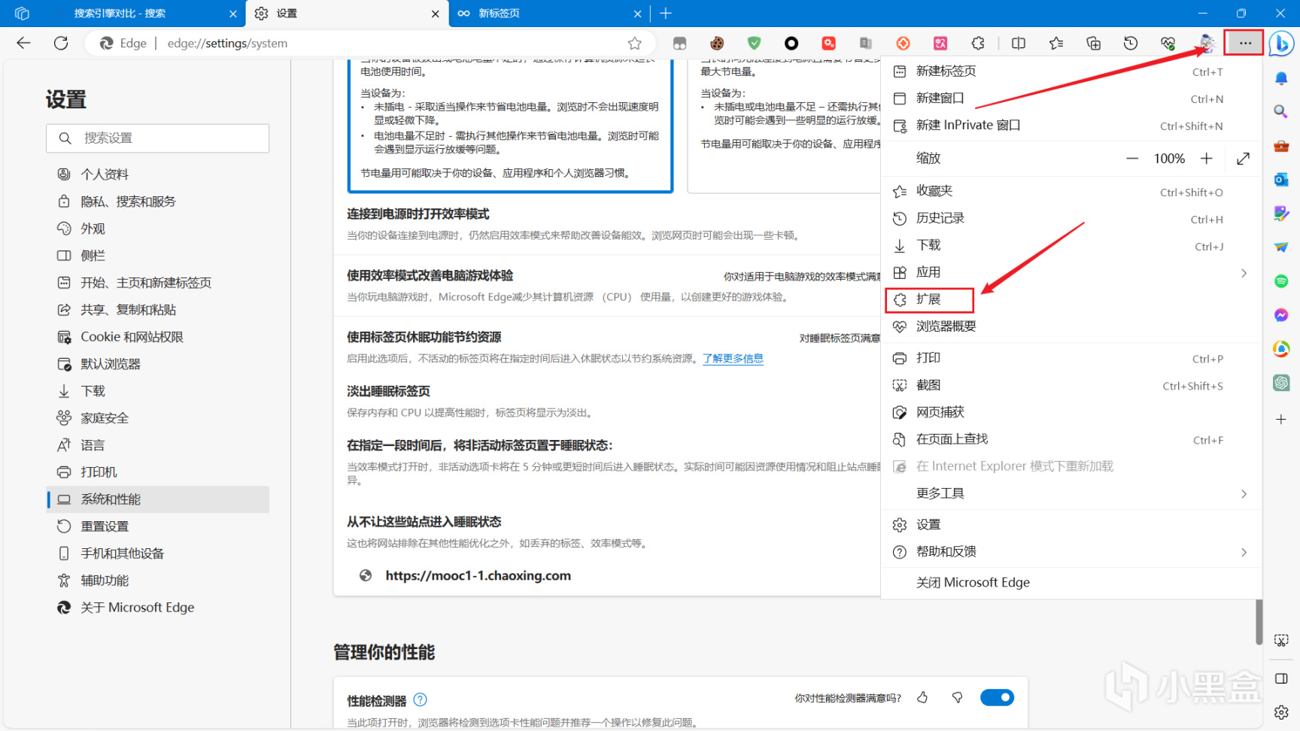Select 扩展 in the menu
This screenshot has height=731, width=1300.
(x=1071, y=300)
